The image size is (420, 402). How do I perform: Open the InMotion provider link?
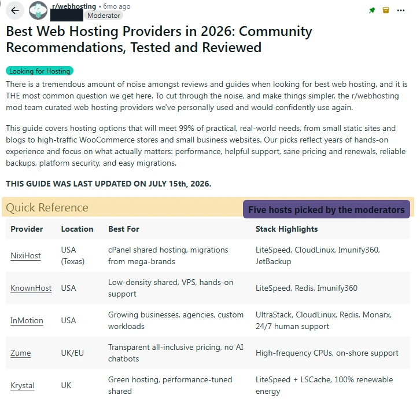pos(27,320)
